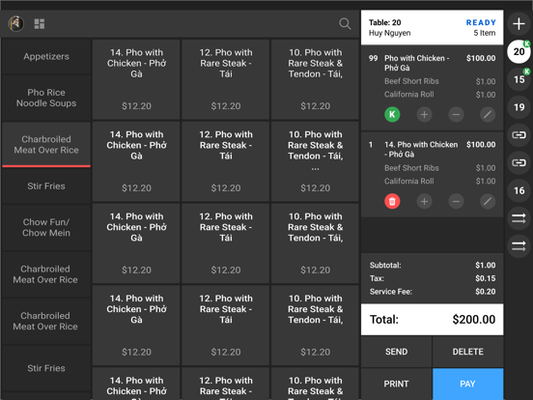Decrease quantity of item 99 Pho with Chicken
The width and height of the screenshot is (533, 400).
point(456,115)
